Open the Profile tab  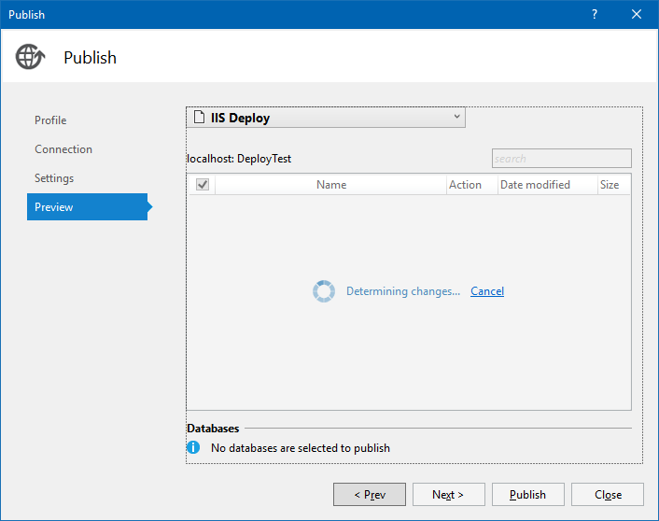pos(50,120)
